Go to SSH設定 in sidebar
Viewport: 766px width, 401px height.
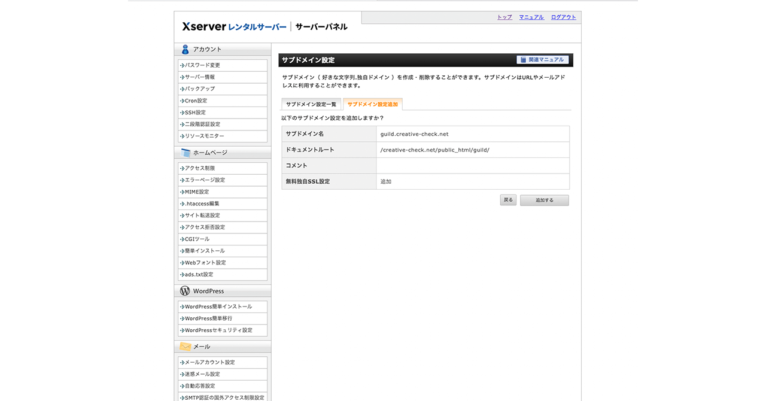point(195,113)
